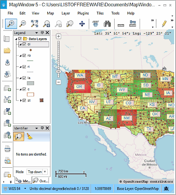Open the Plugins menu
The image size is (176, 195).
83,13
